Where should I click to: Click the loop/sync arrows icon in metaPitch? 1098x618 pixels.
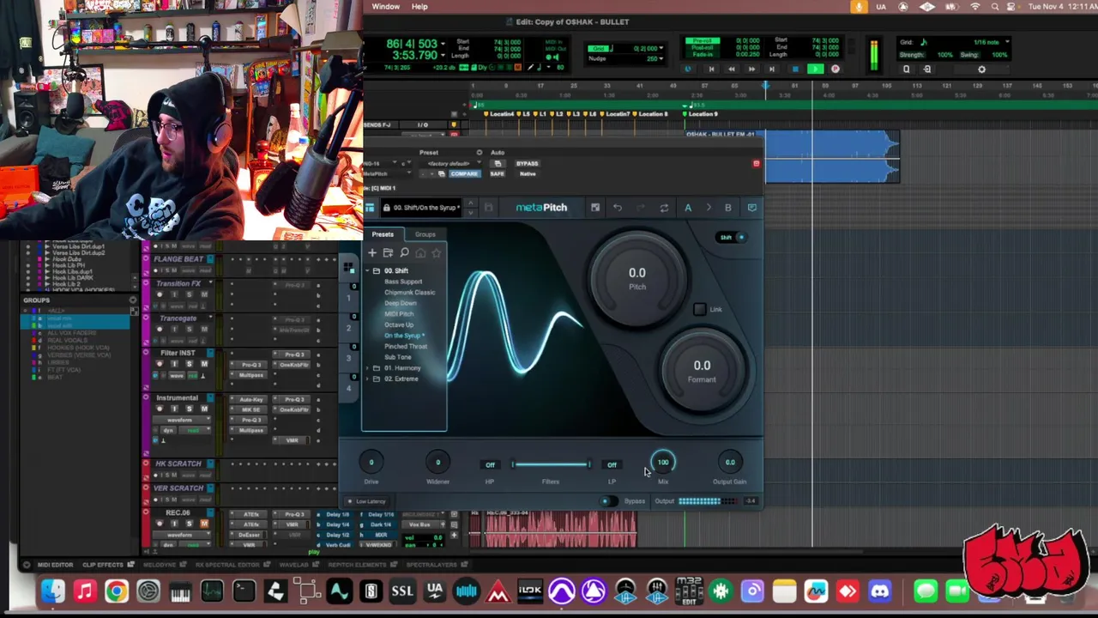coord(664,208)
